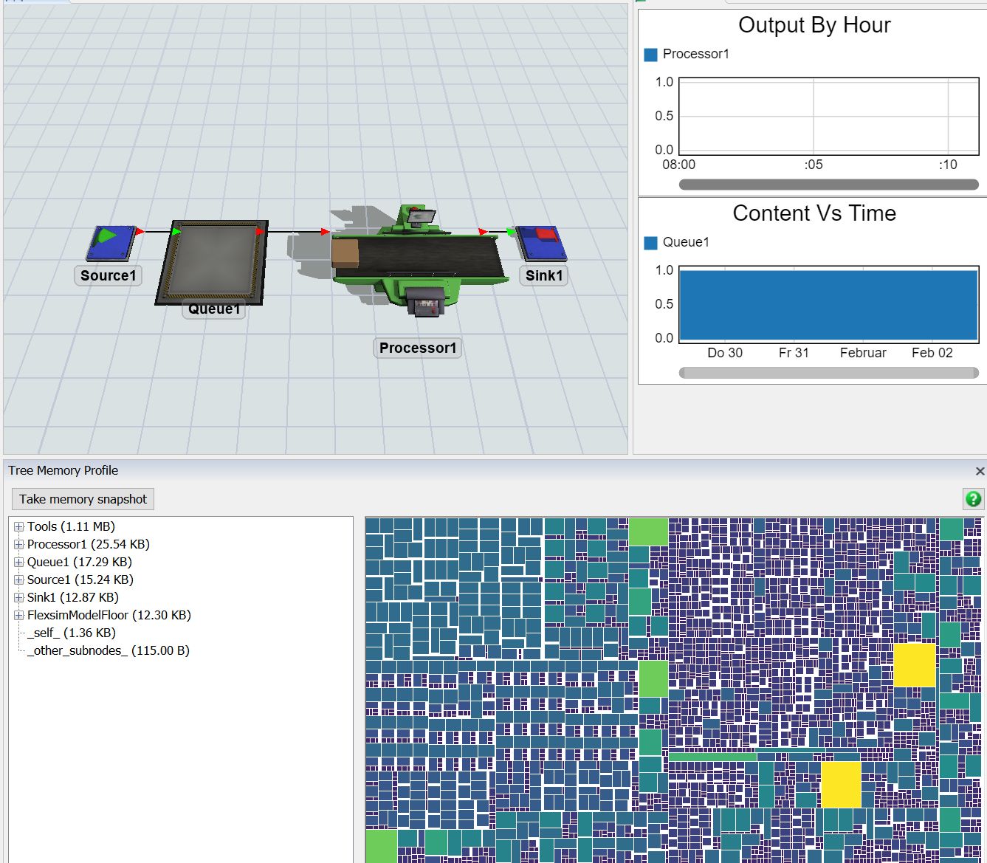Click the Queue1 (17.29 KB) label
The image size is (987, 863).
[x=80, y=562]
